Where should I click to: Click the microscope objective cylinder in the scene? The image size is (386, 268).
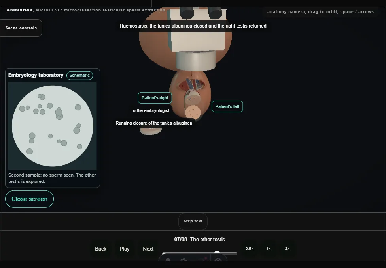(x=196, y=61)
